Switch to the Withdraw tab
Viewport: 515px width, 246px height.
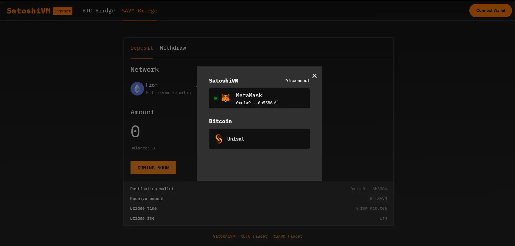(173, 48)
